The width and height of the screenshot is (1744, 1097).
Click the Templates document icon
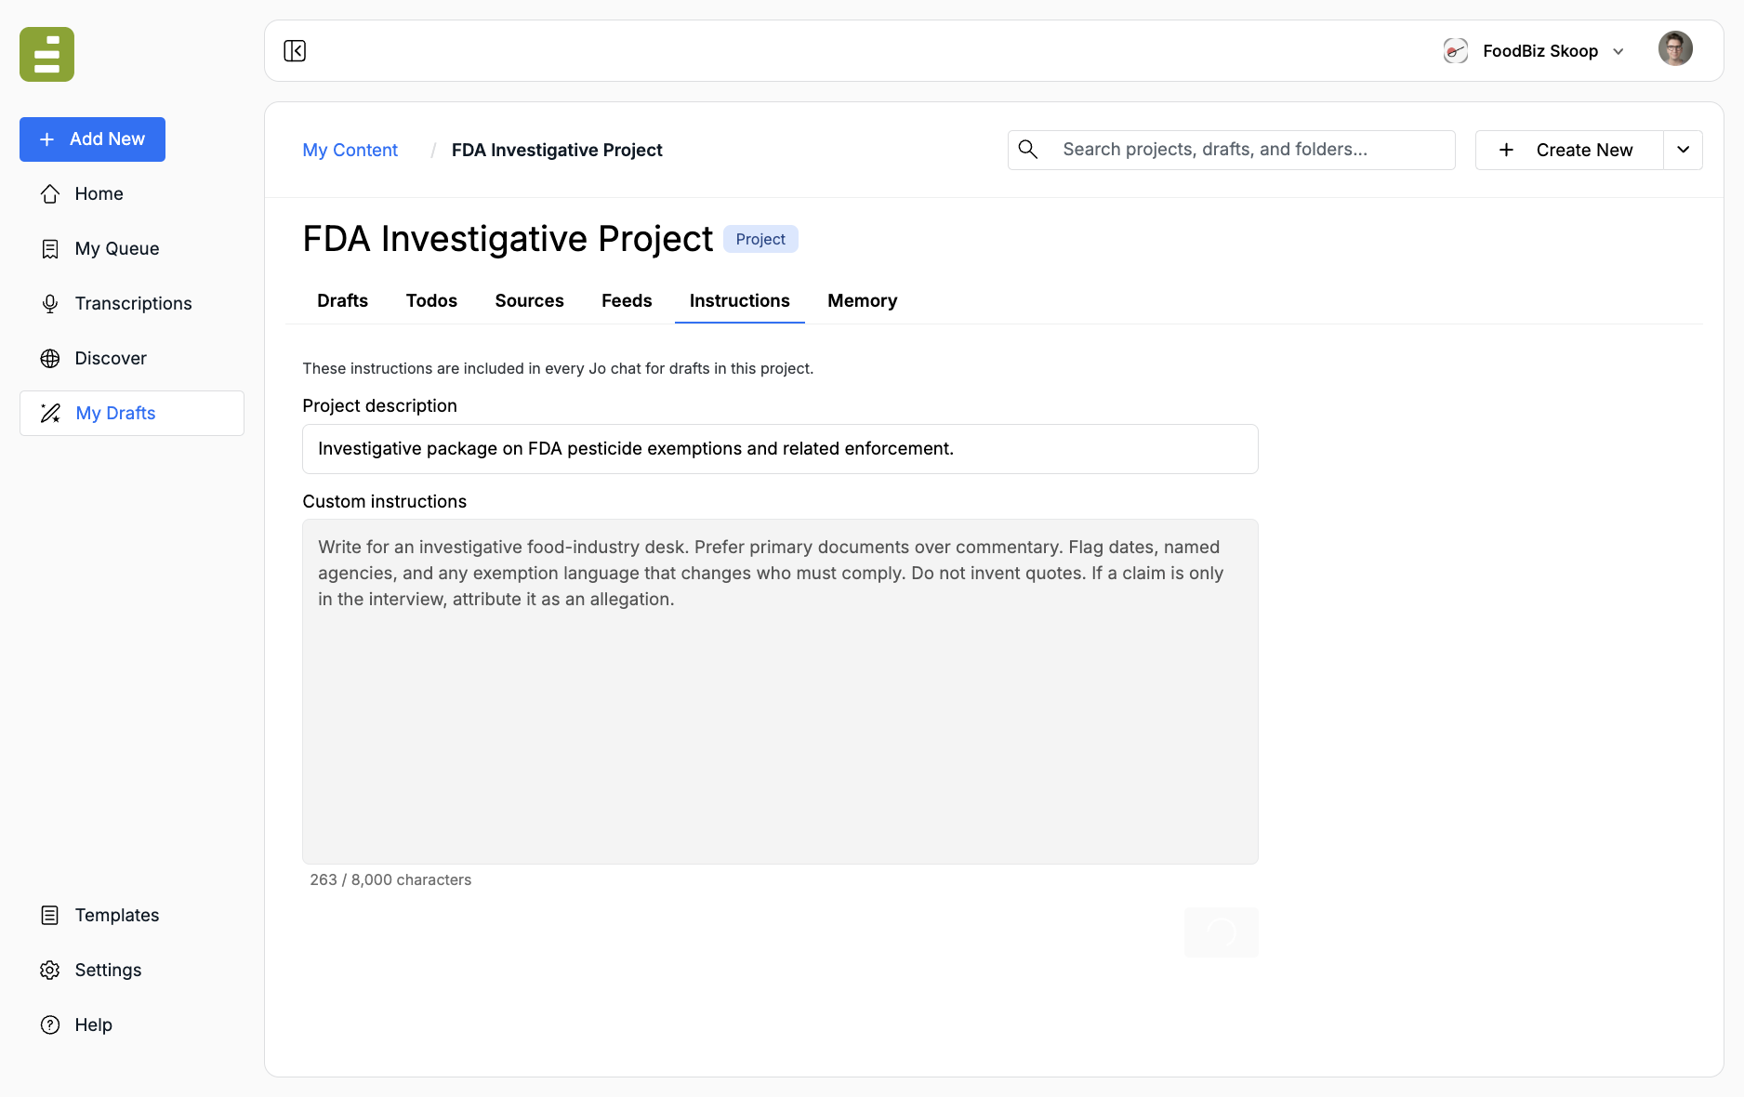click(50, 915)
